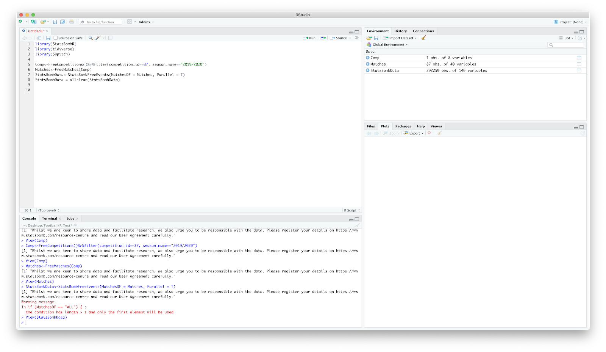Create a new project from the main toolbar
The image size is (606, 352).
(33, 22)
